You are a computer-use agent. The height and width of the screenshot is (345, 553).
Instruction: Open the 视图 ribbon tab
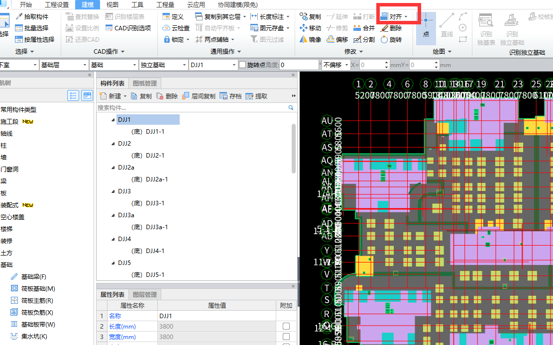click(112, 4)
